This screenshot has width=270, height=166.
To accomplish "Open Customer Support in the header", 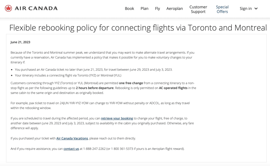I will click(198, 9).
